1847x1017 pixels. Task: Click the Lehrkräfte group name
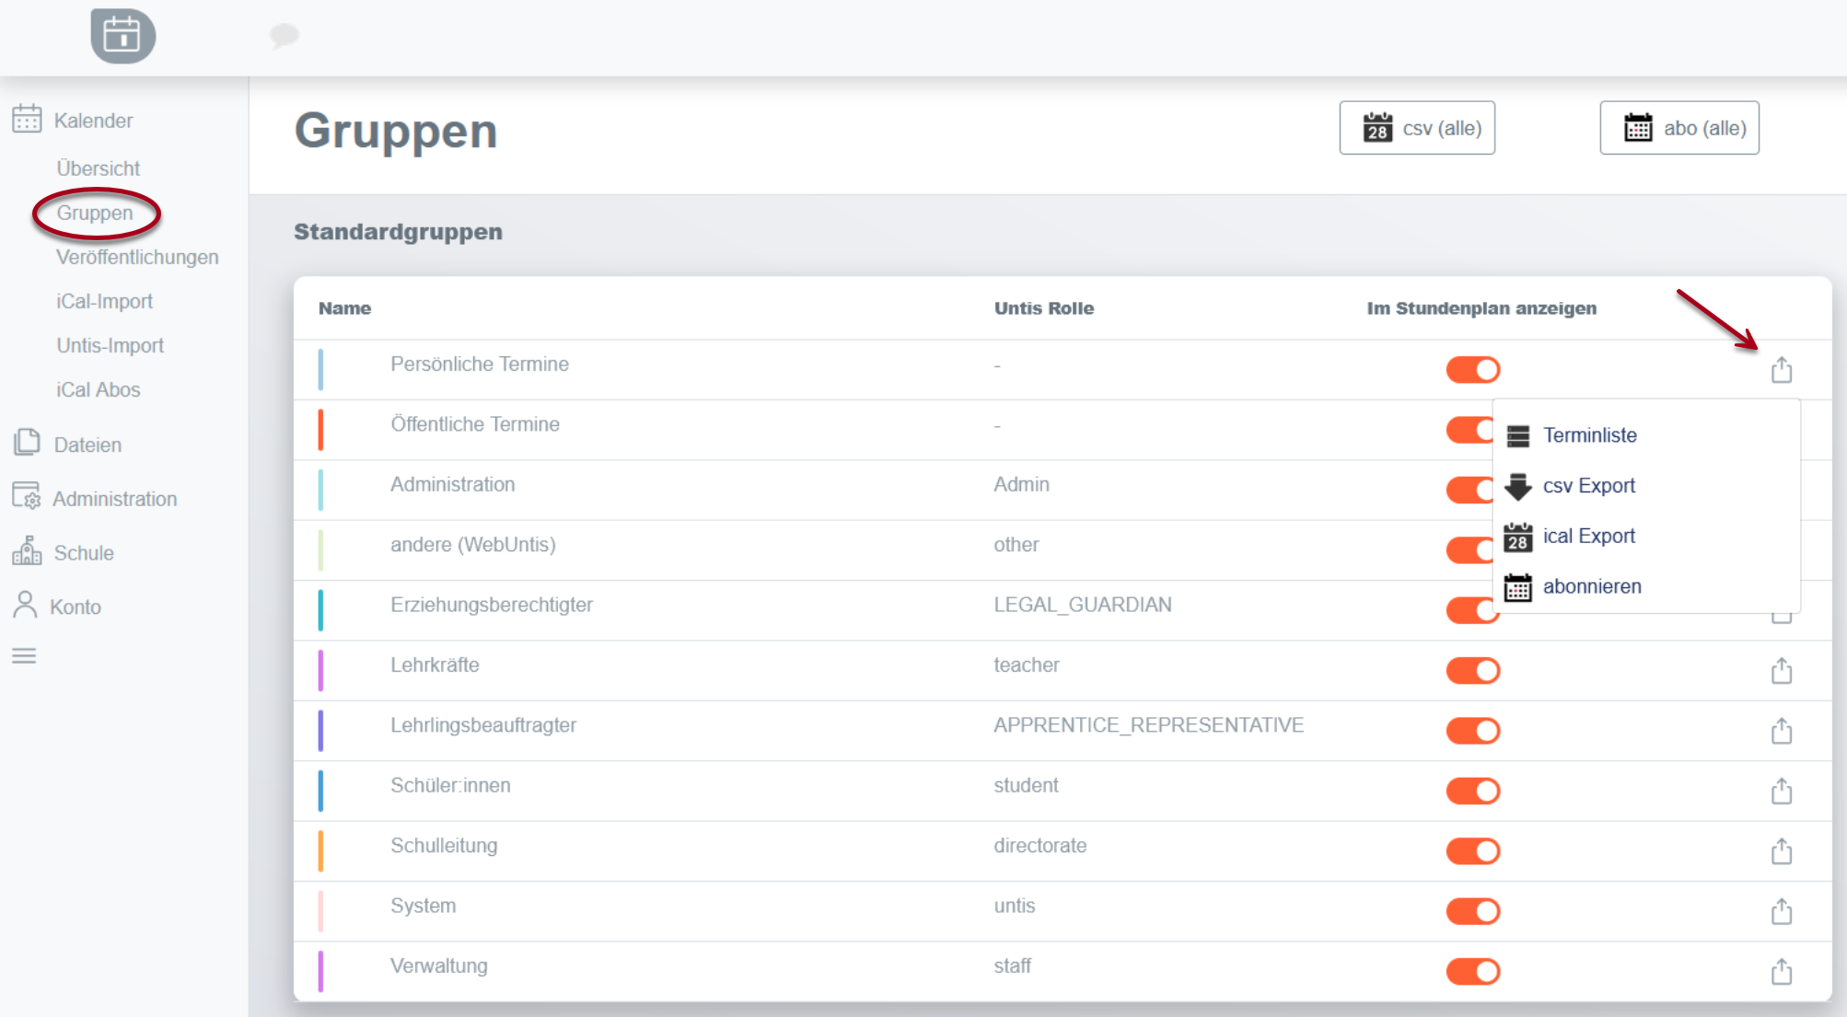(x=435, y=665)
